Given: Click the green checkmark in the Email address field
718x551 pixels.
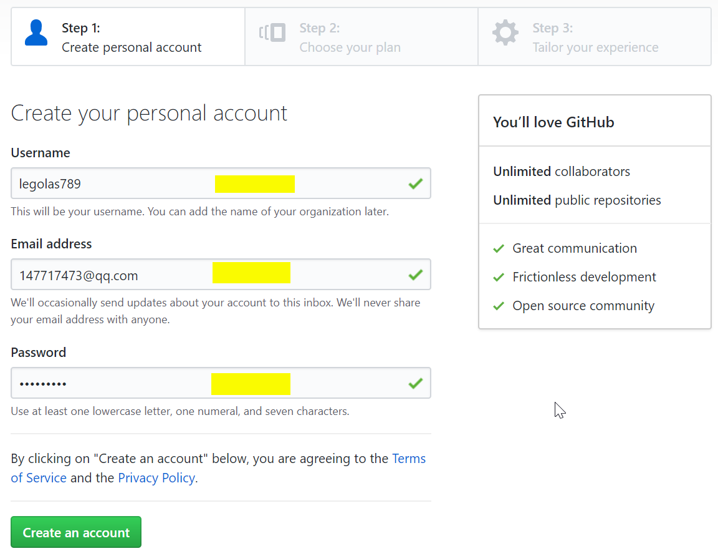Looking at the screenshot, I should [415, 275].
